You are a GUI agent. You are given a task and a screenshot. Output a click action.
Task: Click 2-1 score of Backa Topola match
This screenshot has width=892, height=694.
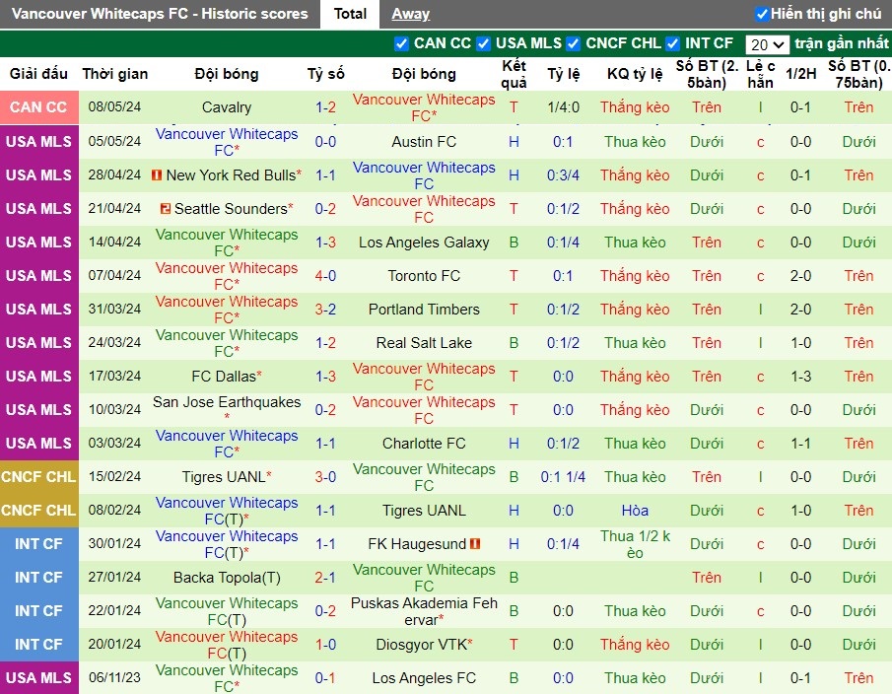click(x=325, y=578)
